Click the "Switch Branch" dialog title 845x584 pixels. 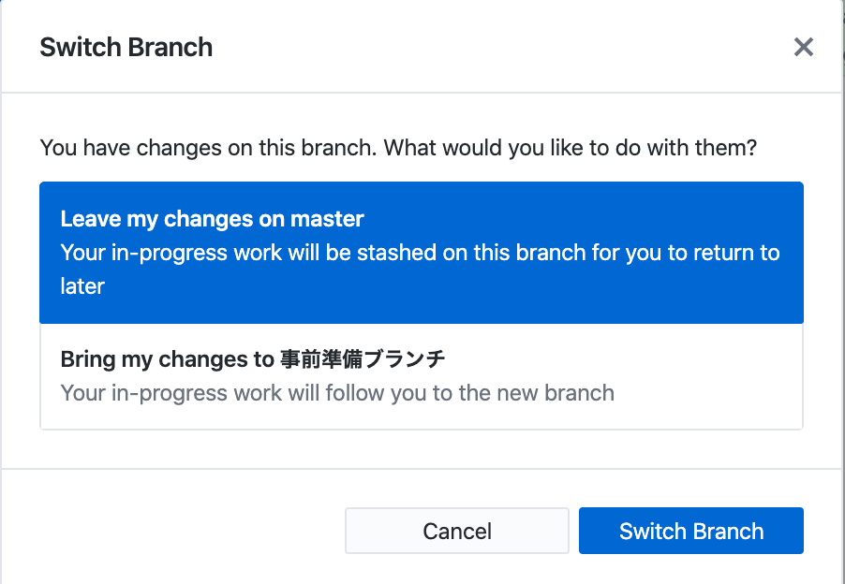[126, 47]
